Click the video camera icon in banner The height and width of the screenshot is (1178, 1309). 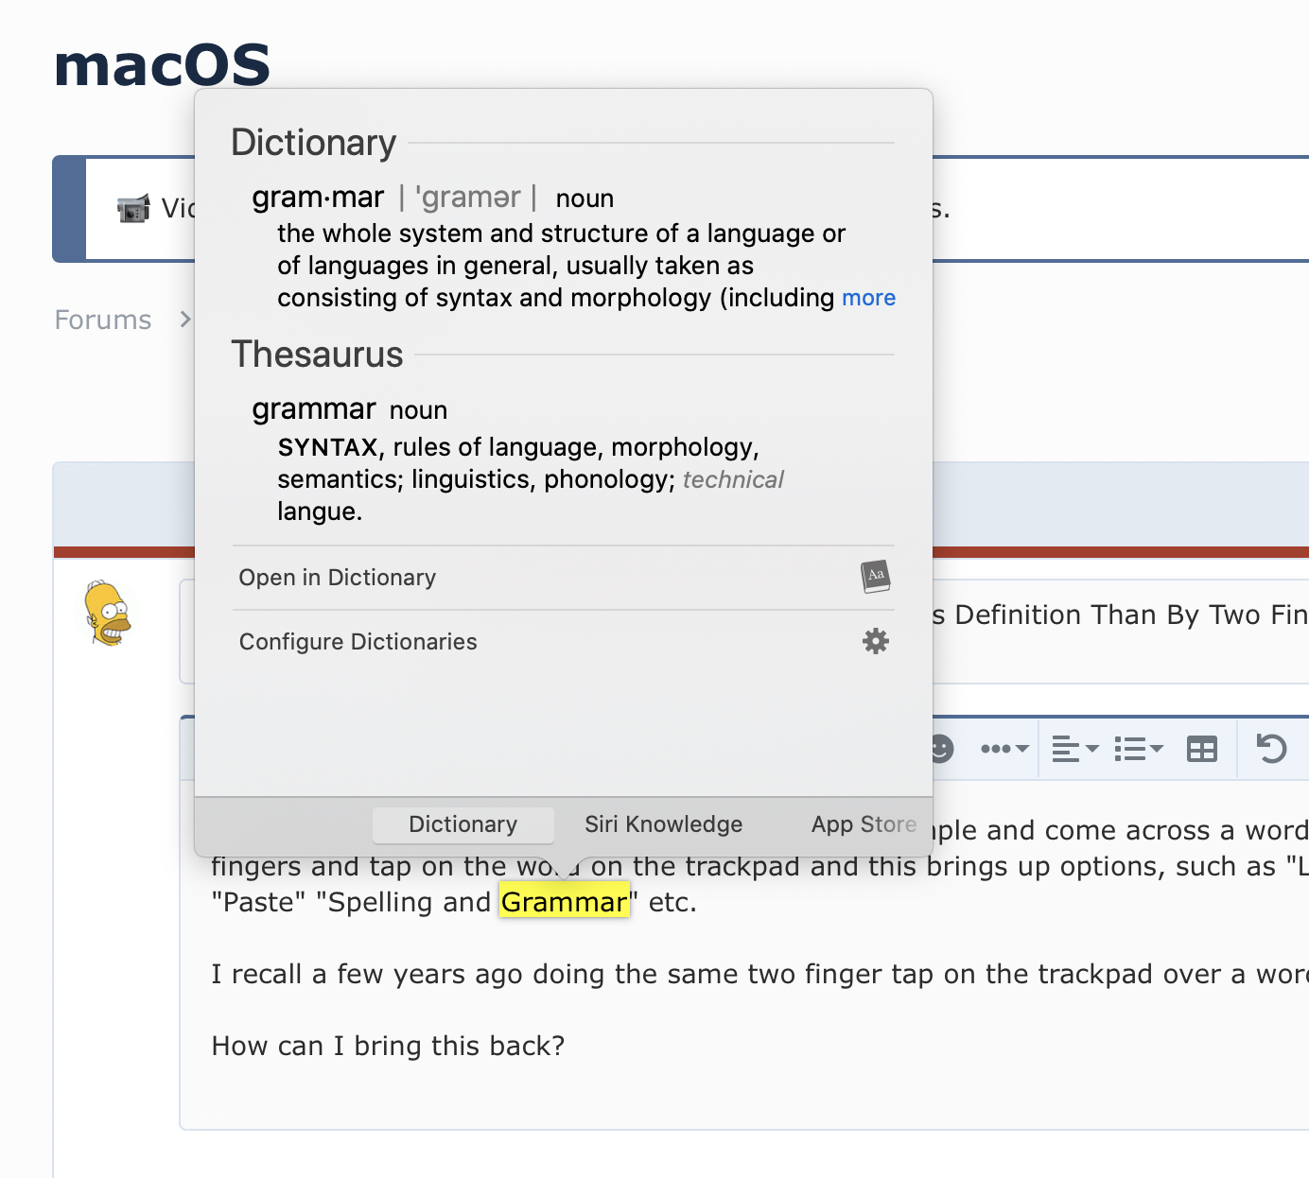click(133, 208)
